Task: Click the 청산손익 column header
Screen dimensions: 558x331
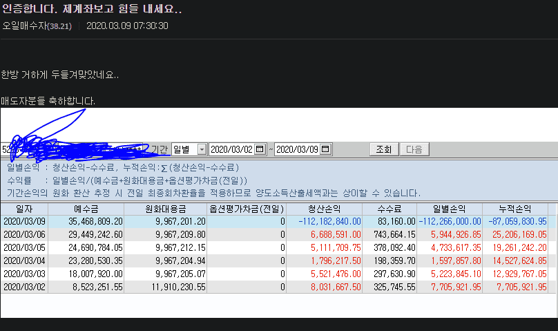Action: click(x=324, y=209)
